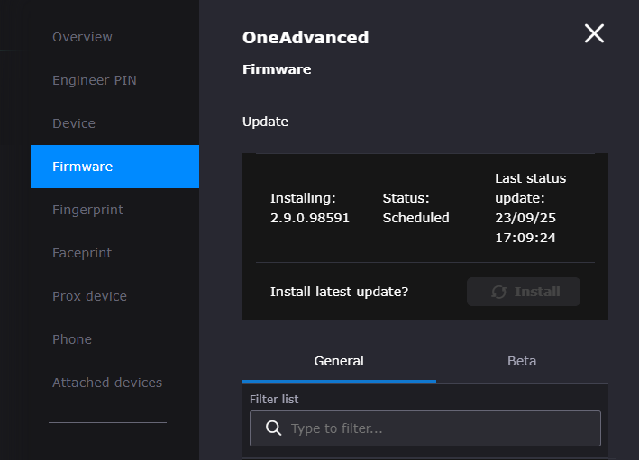Go to Engineer PIN settings
639x460 pixels.
(x=94, y=80)
